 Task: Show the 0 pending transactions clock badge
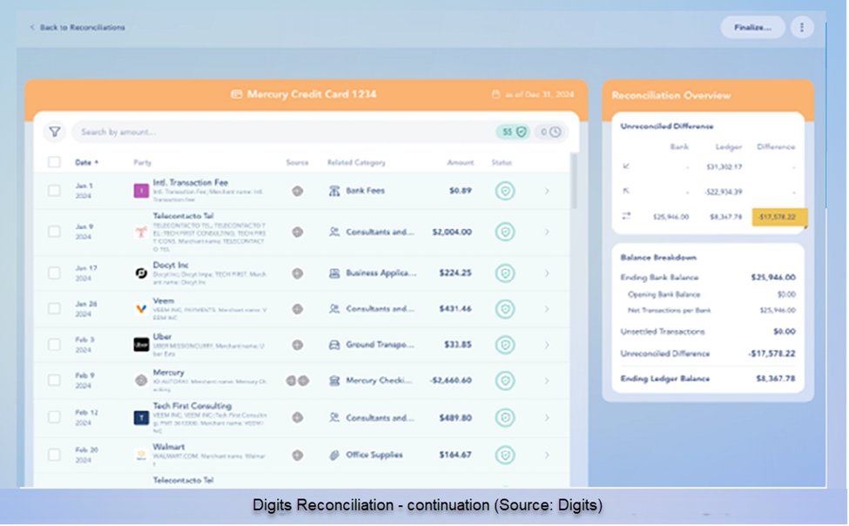click(x=550, y=131)
